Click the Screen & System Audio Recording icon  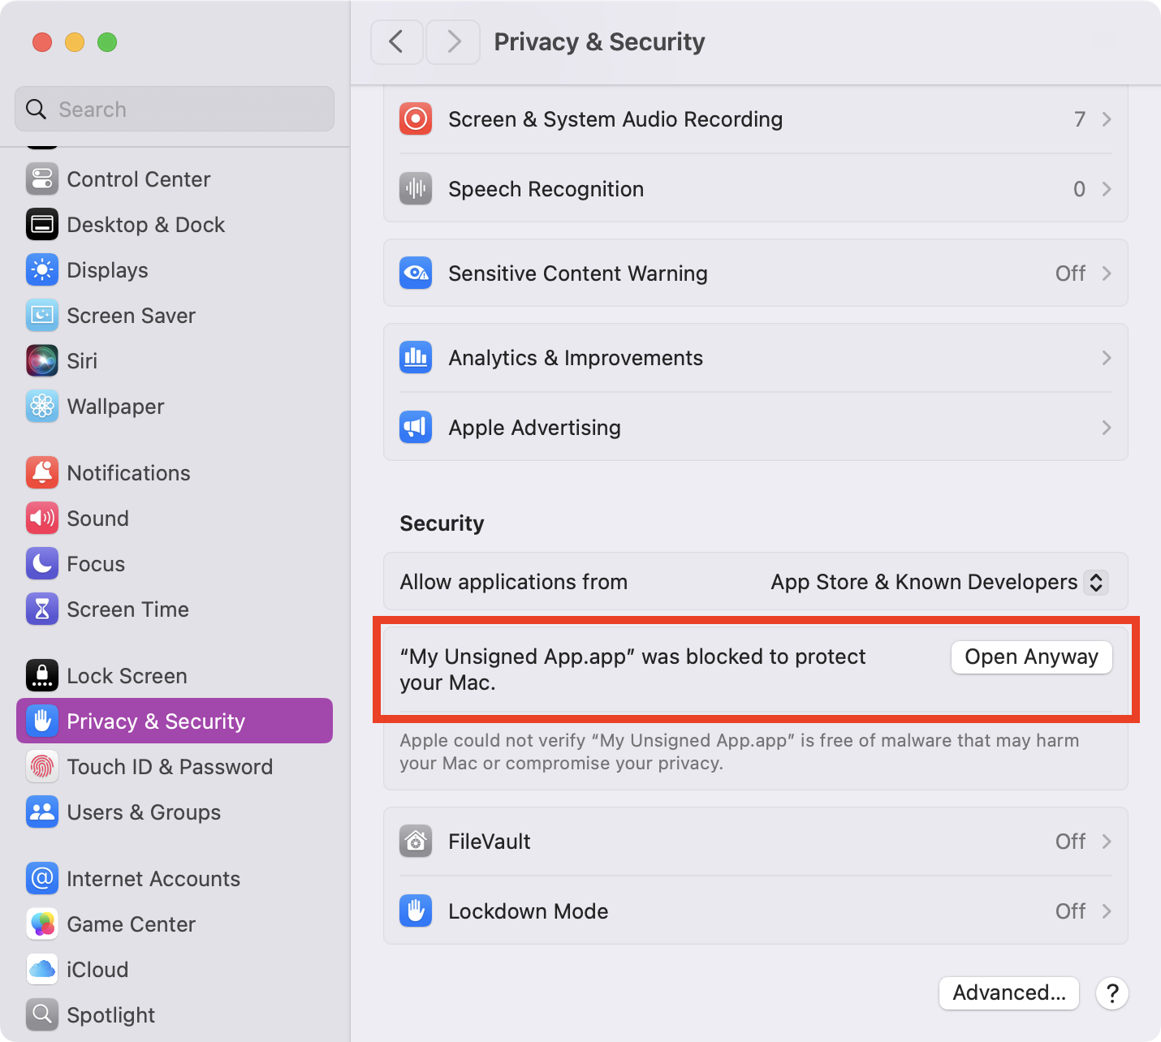click(416, 119)
